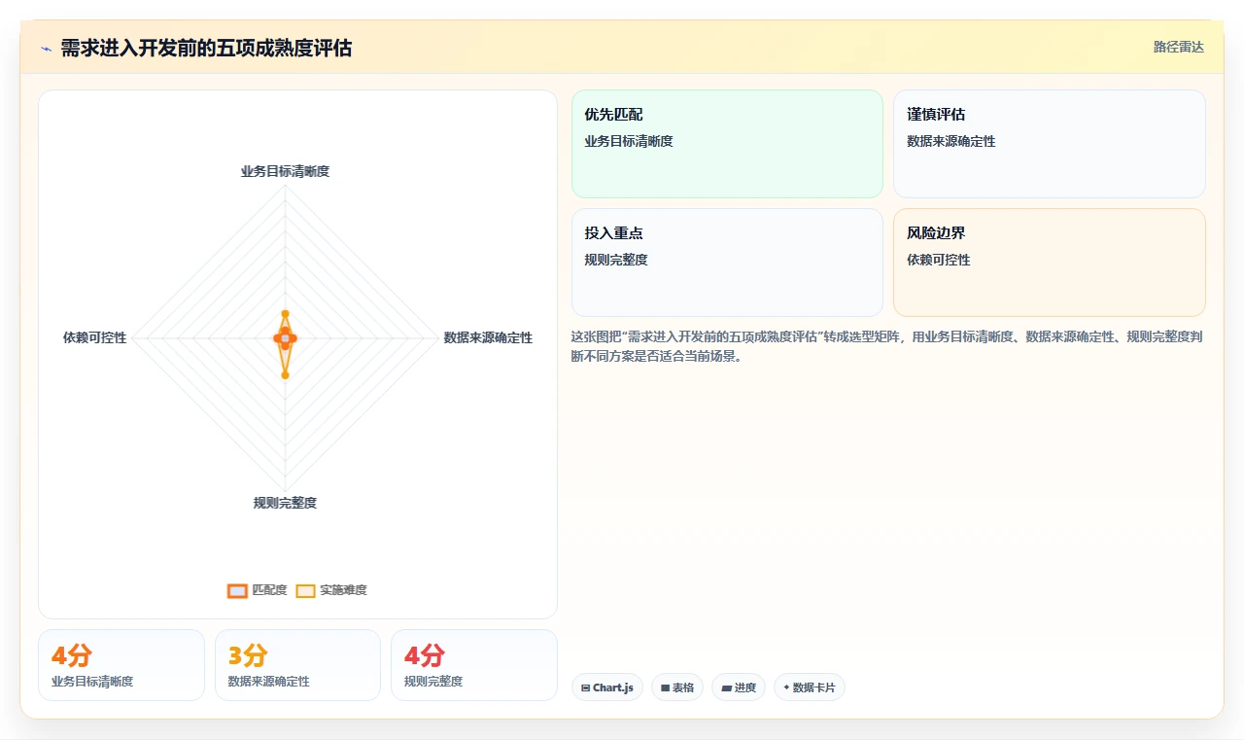The image size is (1244, 740).
Task: Open the 优先匹配 card
Action: tap(727, 144)
